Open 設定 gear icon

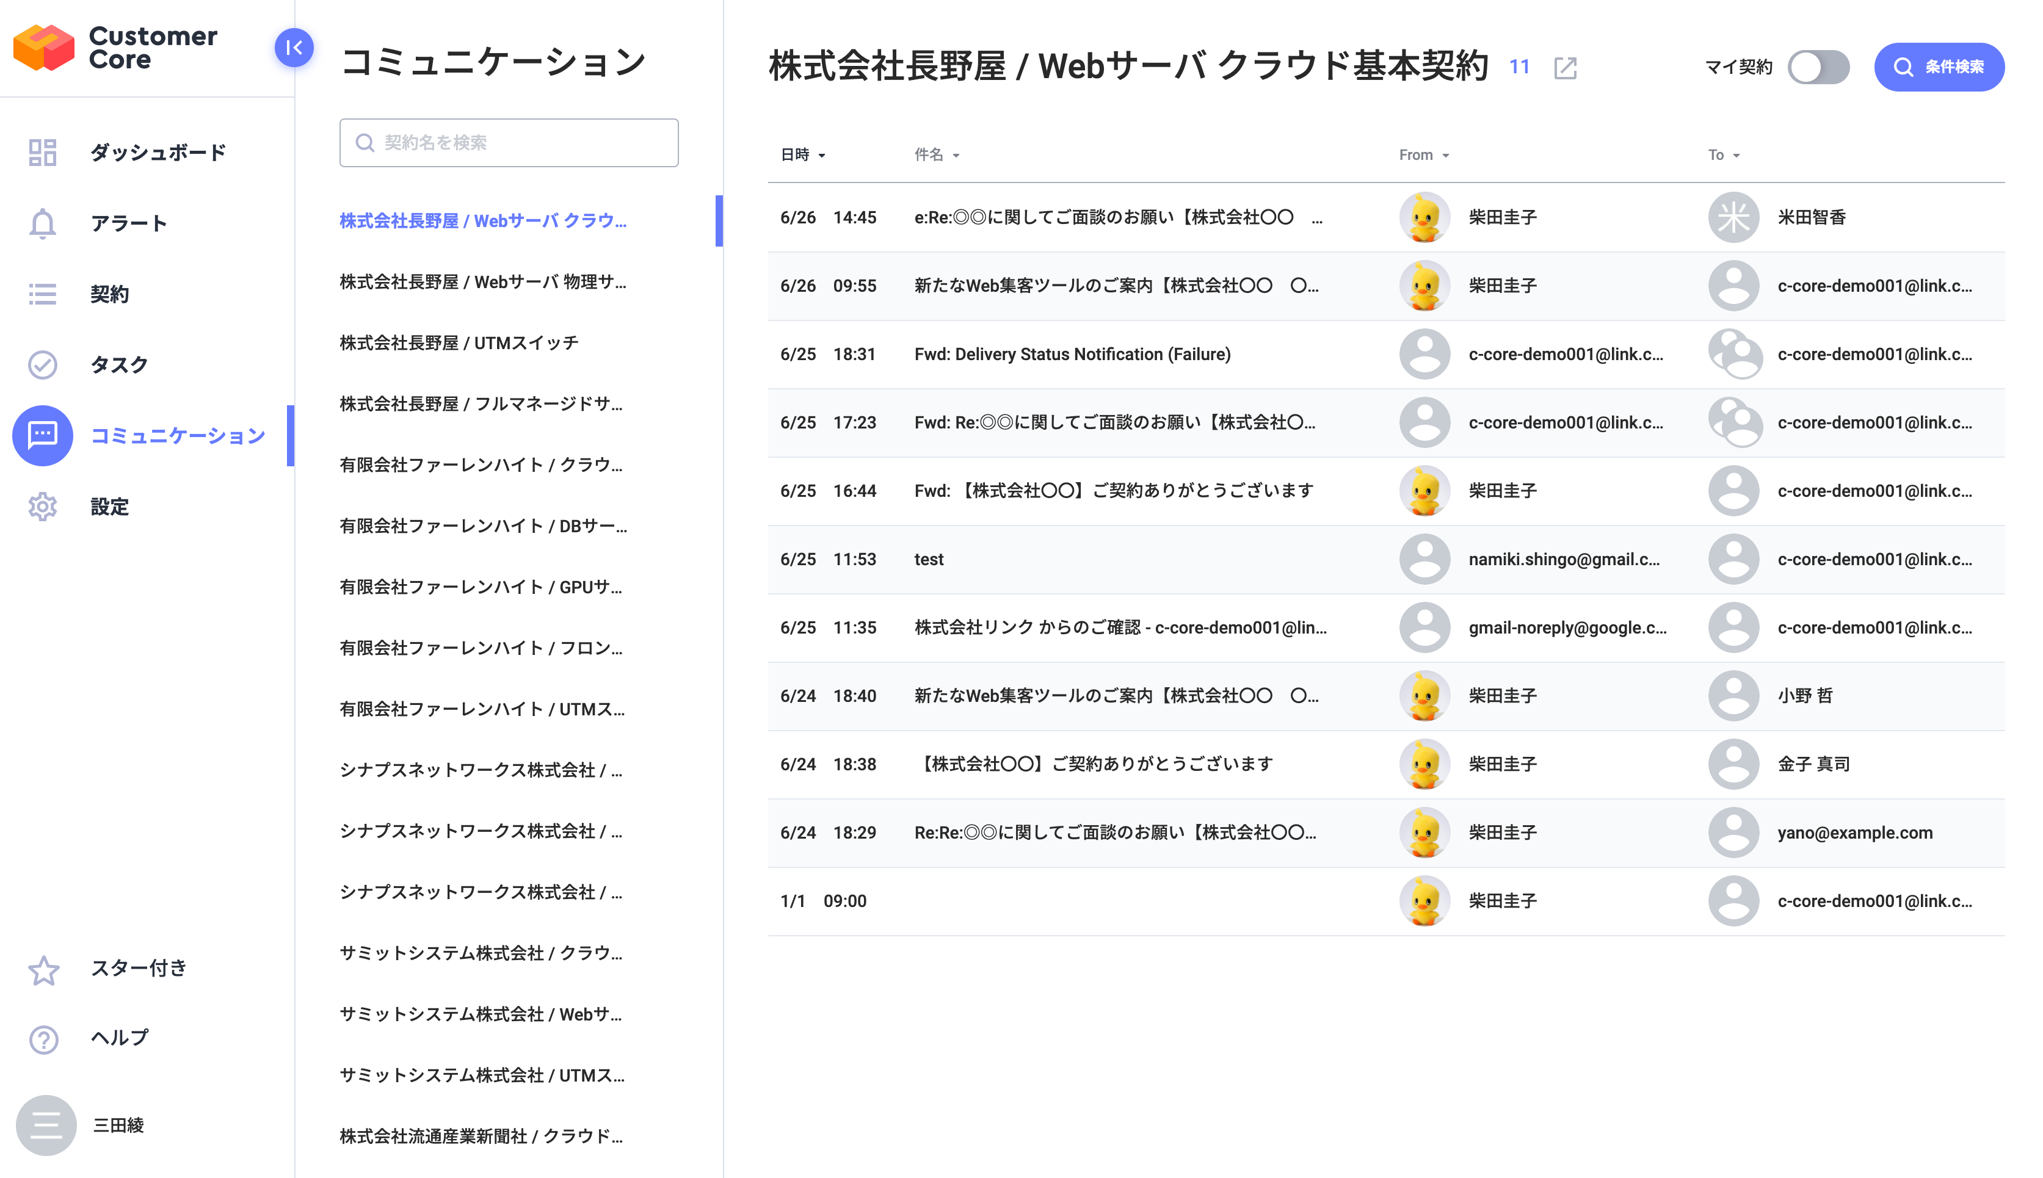coord(42,507)
